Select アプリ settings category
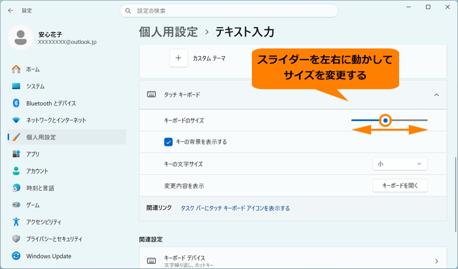The height and width of the screenshot is (269, 458). click(67, 154)
